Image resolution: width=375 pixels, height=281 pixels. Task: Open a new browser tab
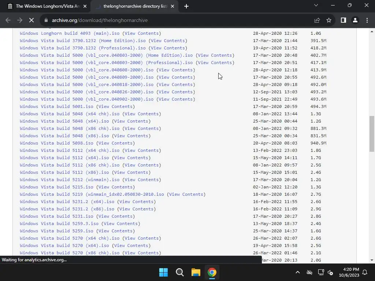coord(186,6)
